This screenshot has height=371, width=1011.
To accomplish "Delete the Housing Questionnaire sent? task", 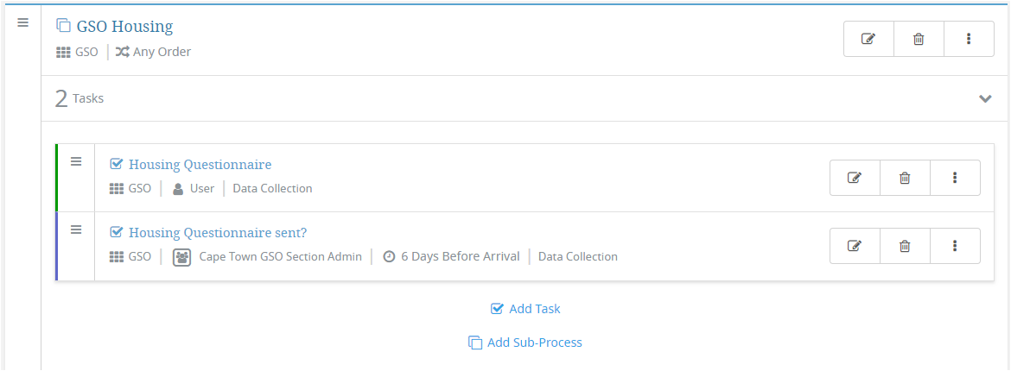I will click(905, 245).
